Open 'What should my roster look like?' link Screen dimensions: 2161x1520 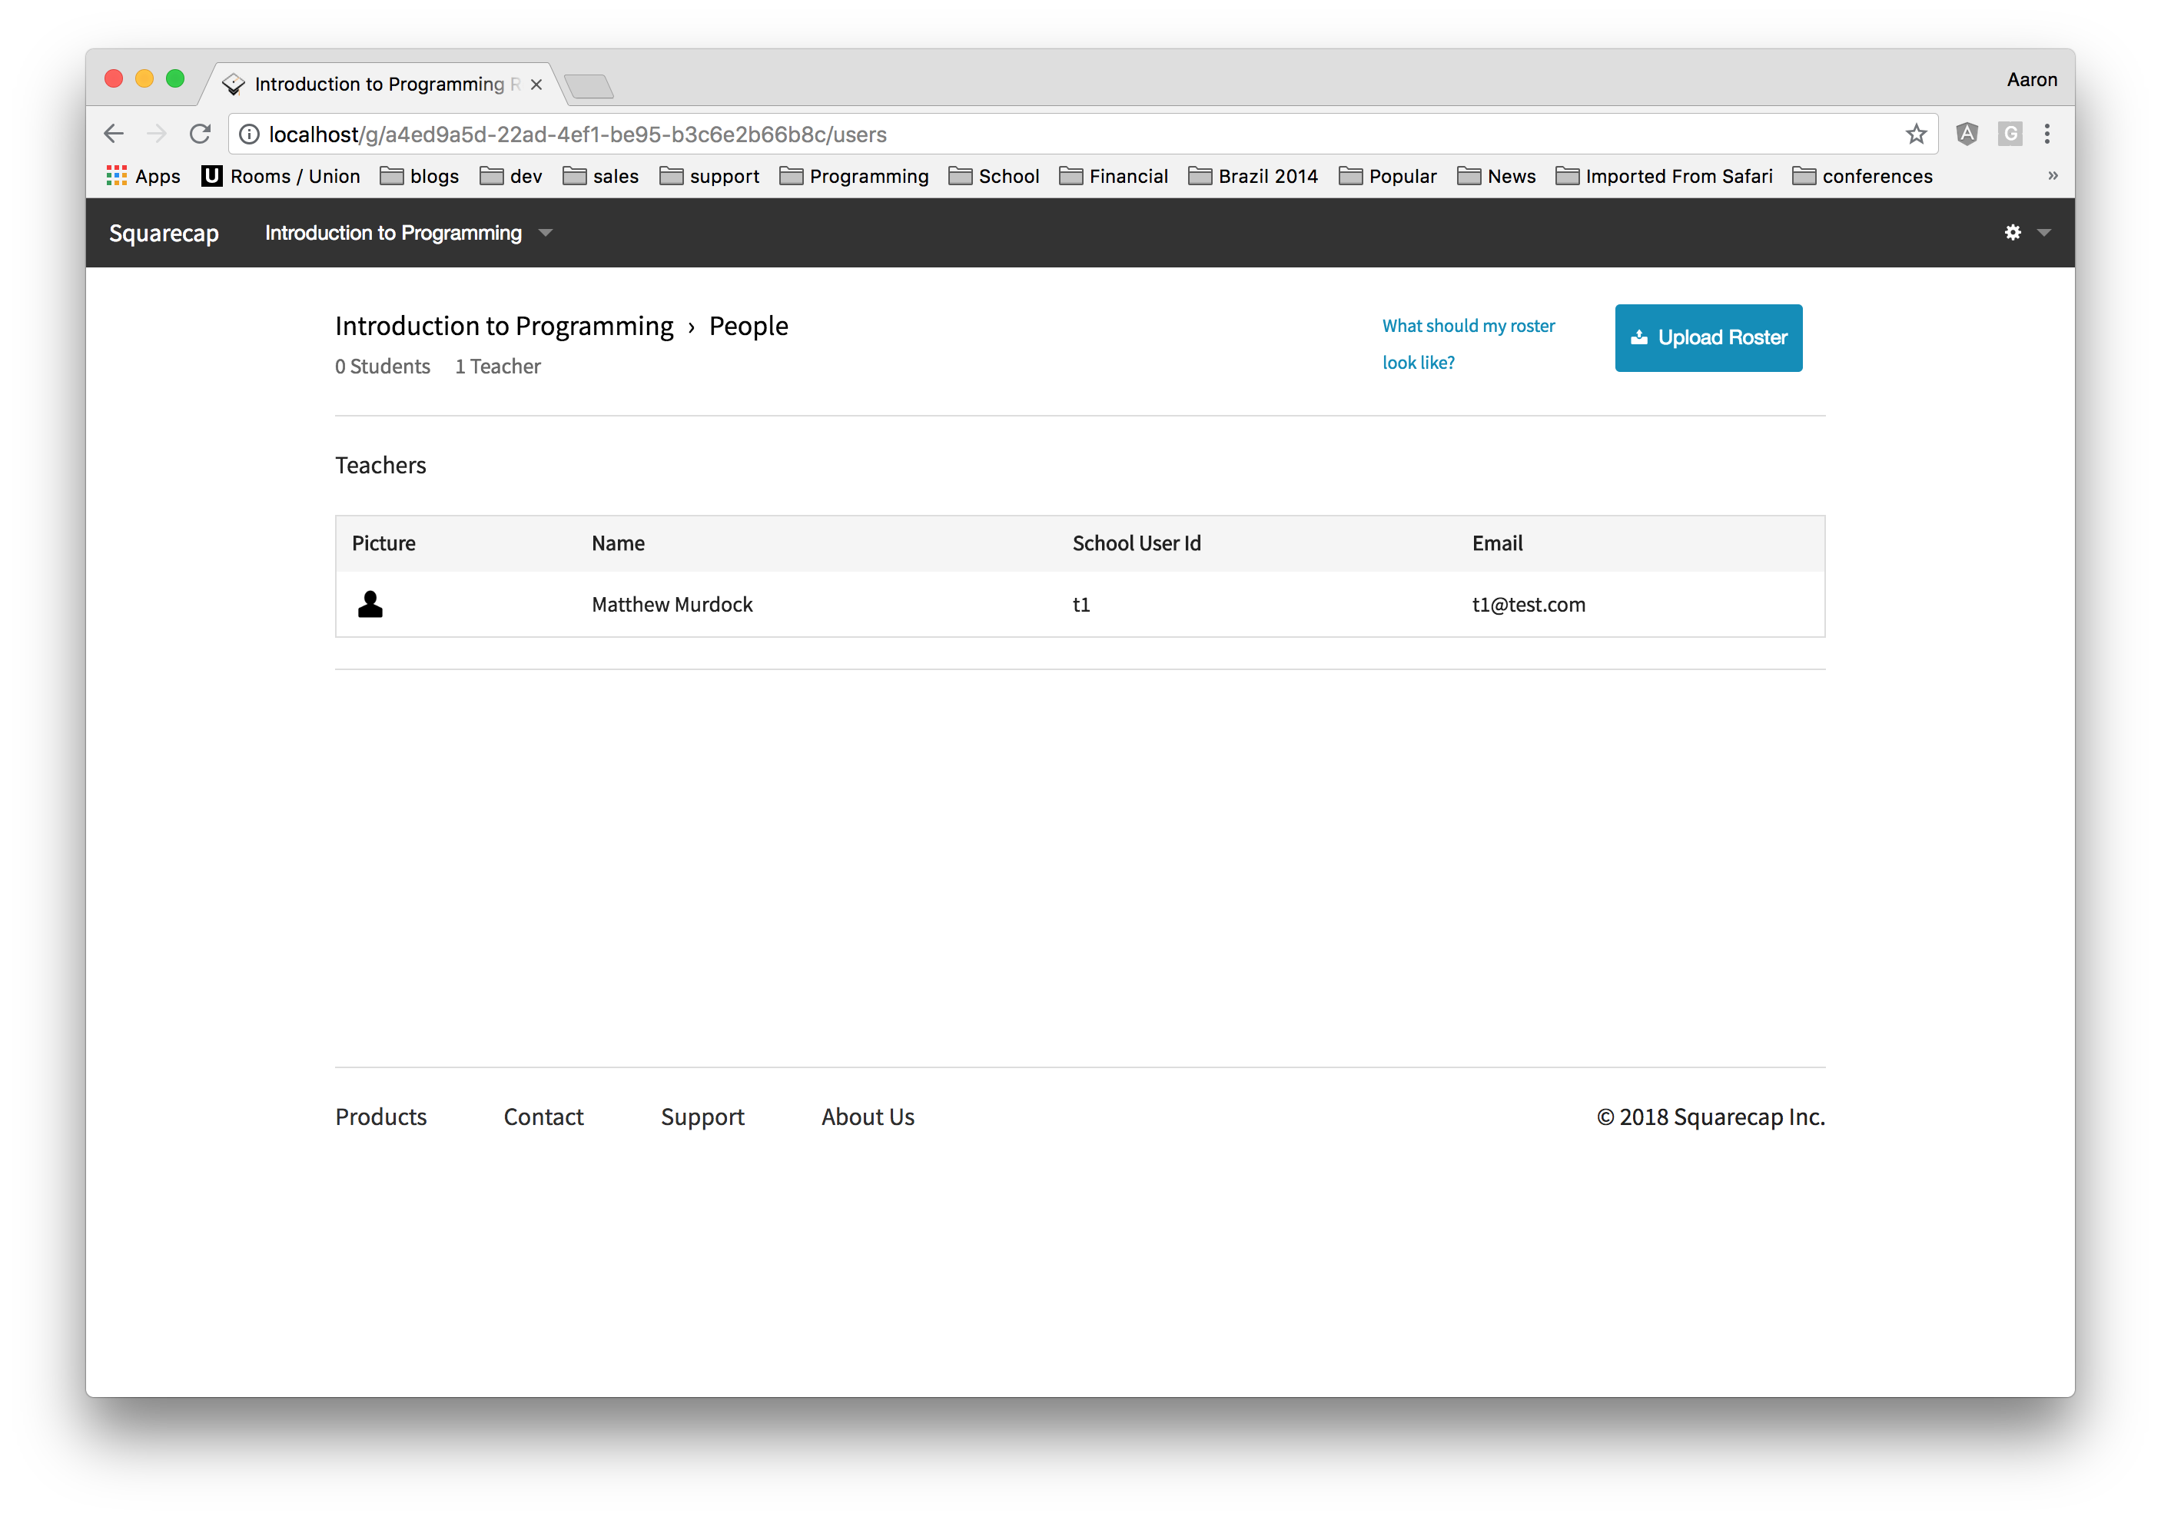tap(1467, 327)
